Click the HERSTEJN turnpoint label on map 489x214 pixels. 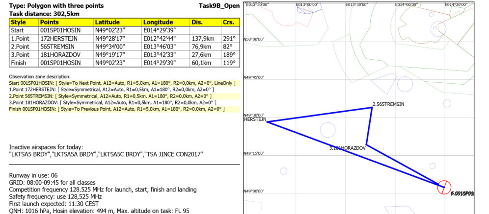(x=255, y=119)
